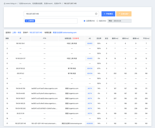The image size is (155, 128).
Task: Click IP cell 154.54.44.85
Action: pyautogui.click(x=21, y=93)
